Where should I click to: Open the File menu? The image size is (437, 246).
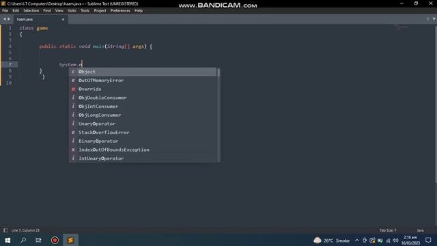click(5, 11)
